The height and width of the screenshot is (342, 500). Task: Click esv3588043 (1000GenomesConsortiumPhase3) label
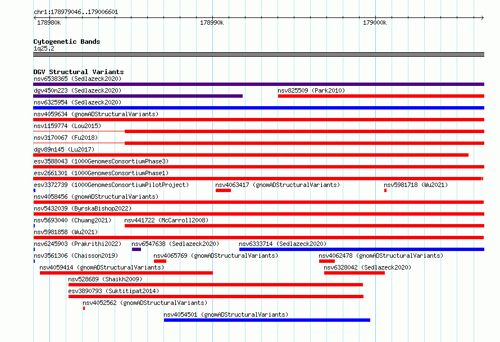(101, 161)
